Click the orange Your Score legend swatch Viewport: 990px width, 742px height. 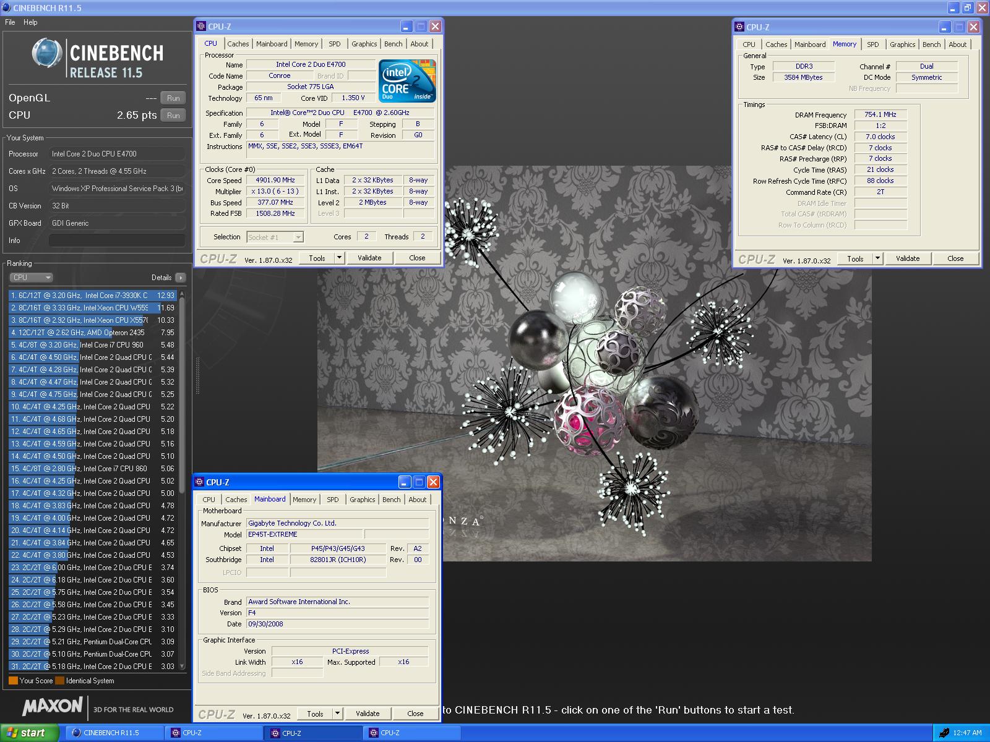tap(13, 681)
